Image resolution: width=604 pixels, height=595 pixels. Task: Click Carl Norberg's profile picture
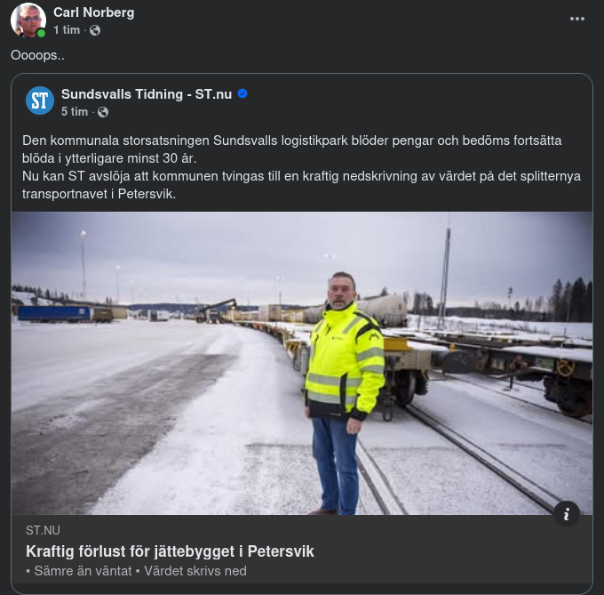tap(28, 20)
